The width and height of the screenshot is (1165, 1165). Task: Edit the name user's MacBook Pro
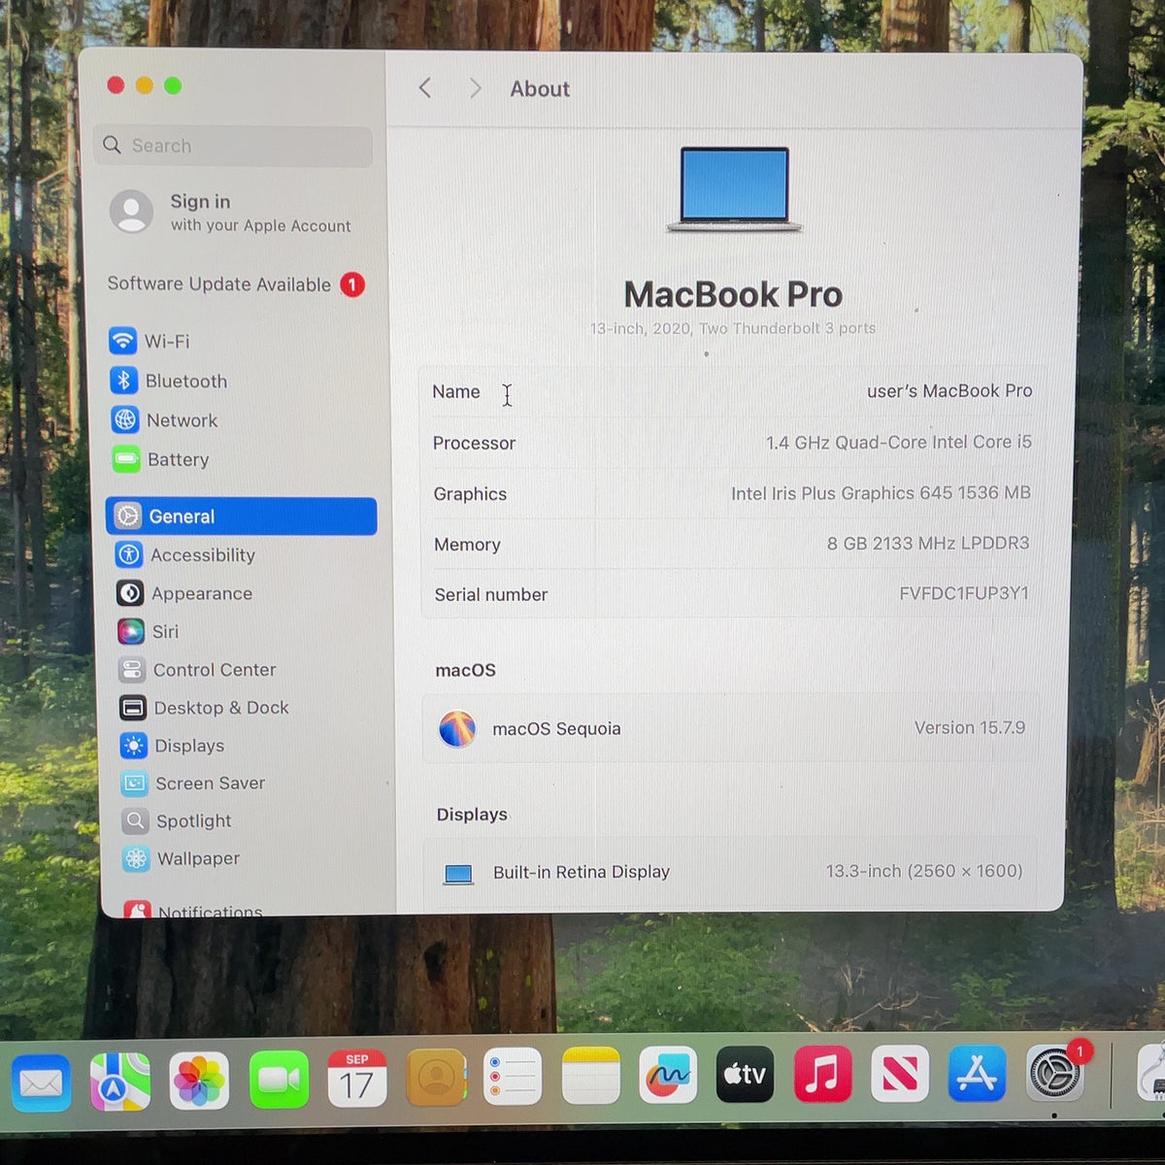[x=949, y=390]
